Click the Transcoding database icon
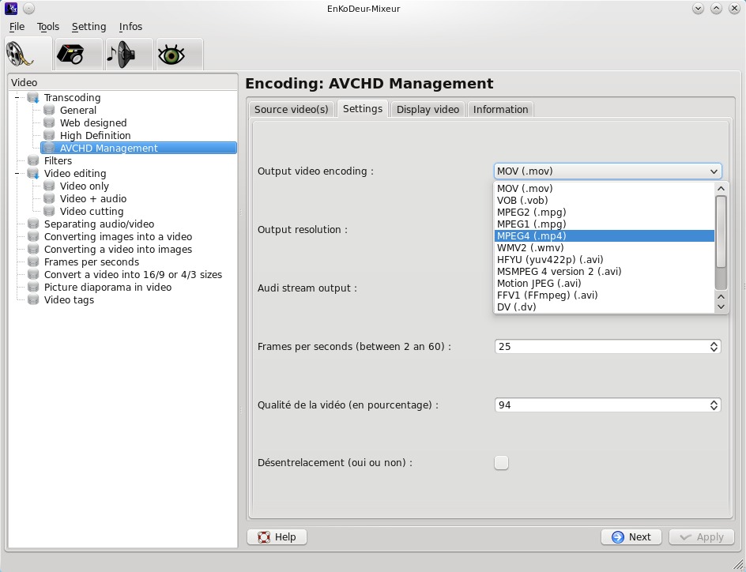746x572 pixels. coord(33,97)
